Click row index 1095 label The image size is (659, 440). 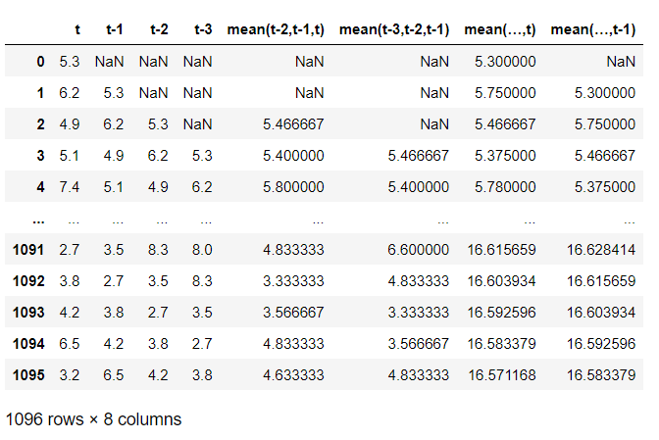[x=28, y=373]
